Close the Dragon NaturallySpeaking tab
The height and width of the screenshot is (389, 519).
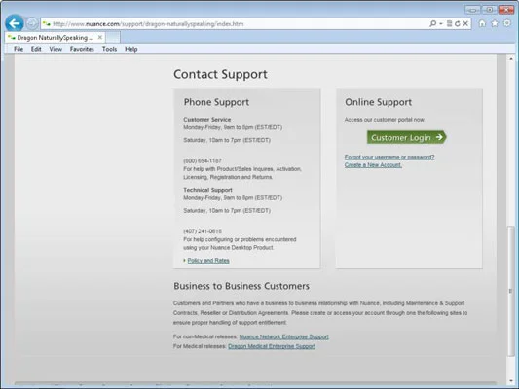pos(100,37)
